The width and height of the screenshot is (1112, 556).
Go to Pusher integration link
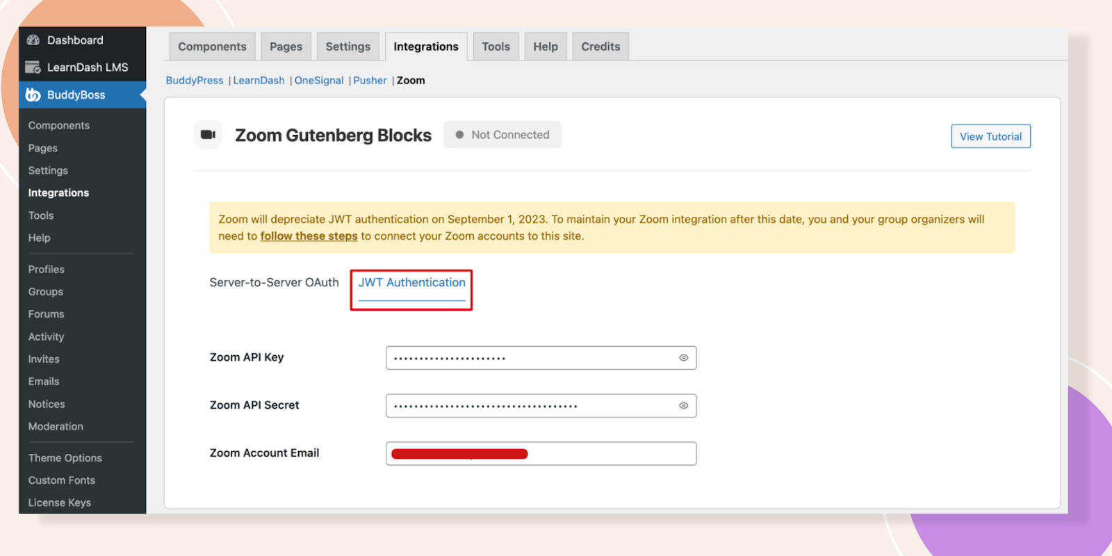(x=370, y=81)
